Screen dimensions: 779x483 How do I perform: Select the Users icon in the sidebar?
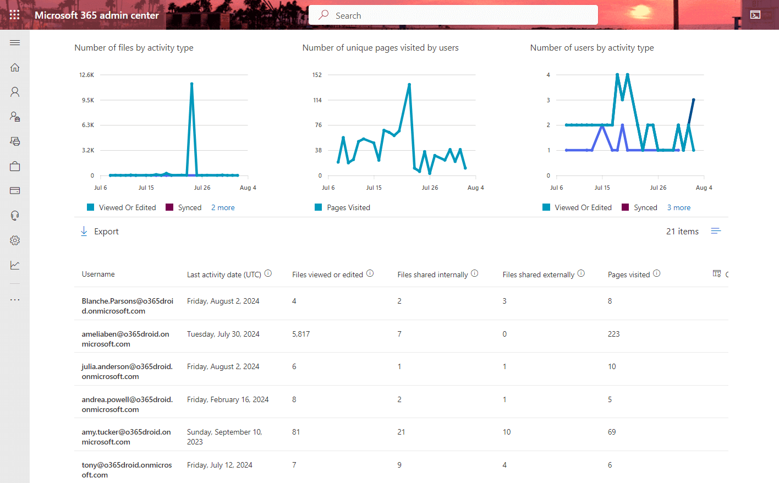pyautogui.click(x=15, y=91)
